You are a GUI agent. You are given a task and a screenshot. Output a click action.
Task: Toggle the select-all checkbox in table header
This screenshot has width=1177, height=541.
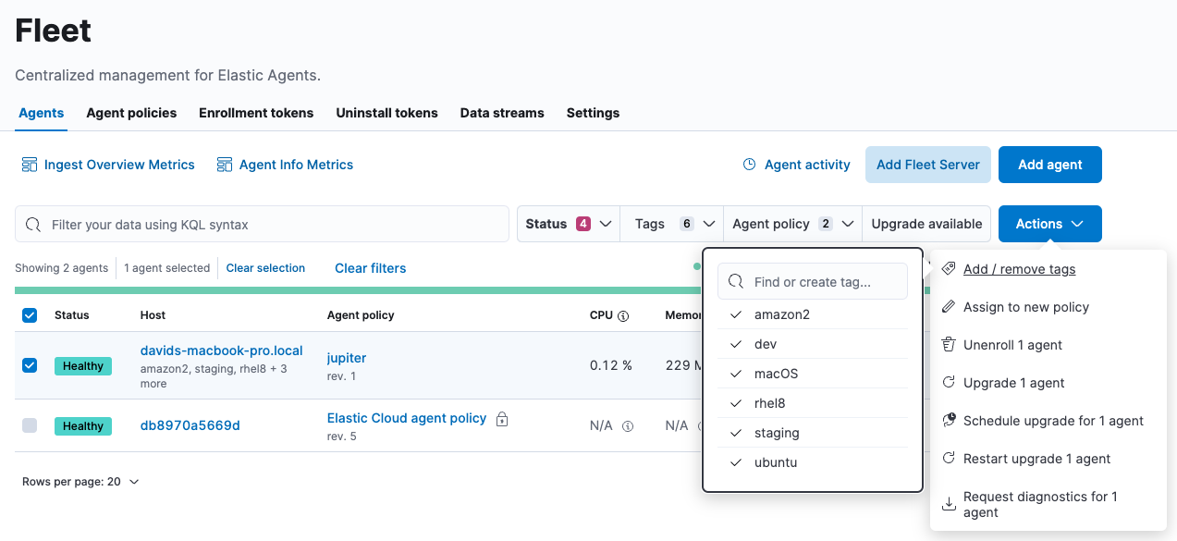pyautogui.click(x=30, y=315)
